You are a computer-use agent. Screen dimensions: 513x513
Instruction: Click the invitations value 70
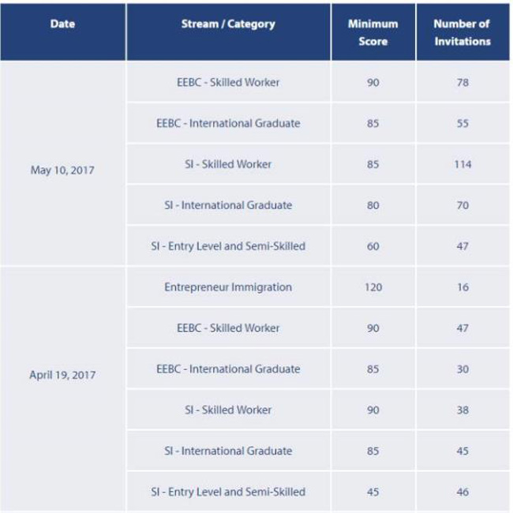[462, 205]
